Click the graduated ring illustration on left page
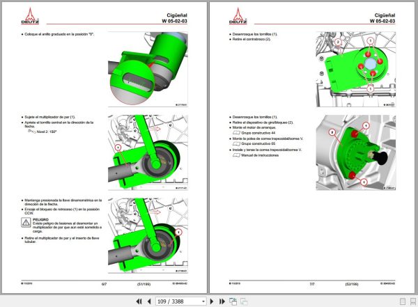The image size is (418, 307). [x=148, y=70]
